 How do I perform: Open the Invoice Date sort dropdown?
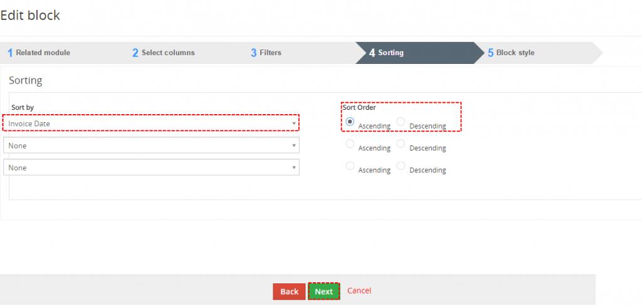tap(150, 124)
